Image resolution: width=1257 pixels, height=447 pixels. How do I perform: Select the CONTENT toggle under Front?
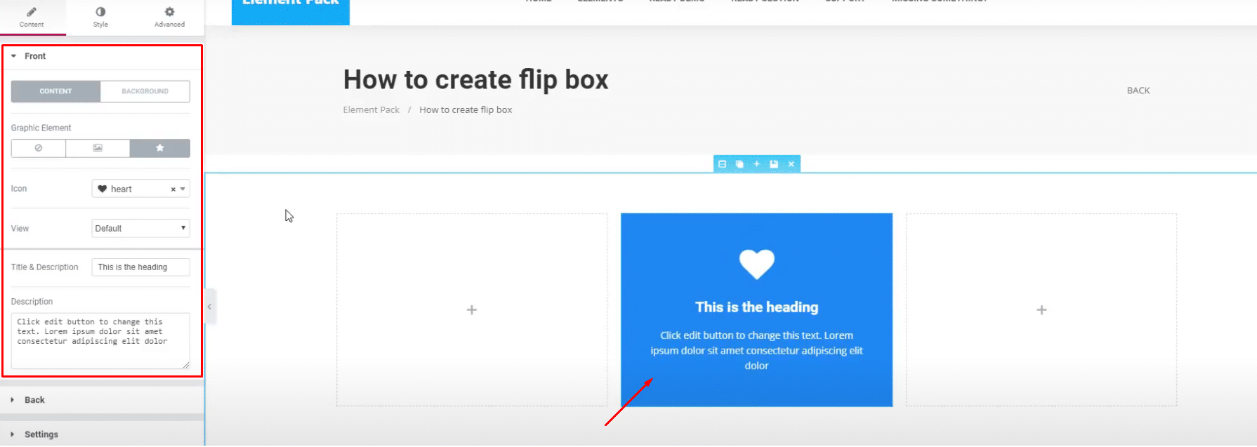coord(55,91)
